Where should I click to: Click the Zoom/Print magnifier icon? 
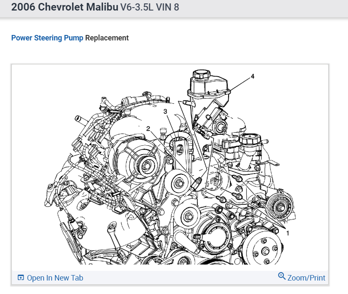pyautogui.click(x=282, y=276)
